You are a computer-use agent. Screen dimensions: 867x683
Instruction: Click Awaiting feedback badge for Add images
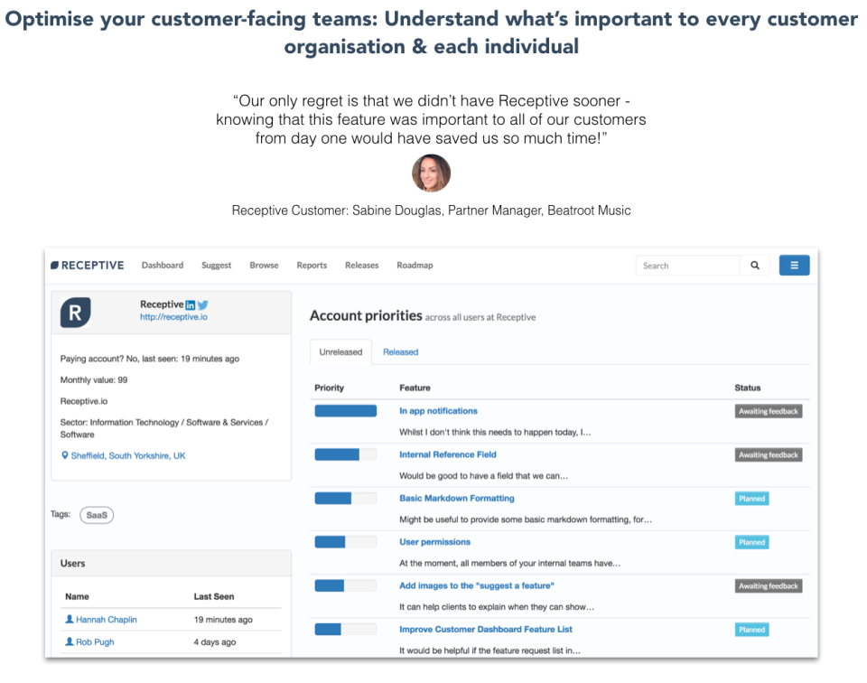click(769, 585)
